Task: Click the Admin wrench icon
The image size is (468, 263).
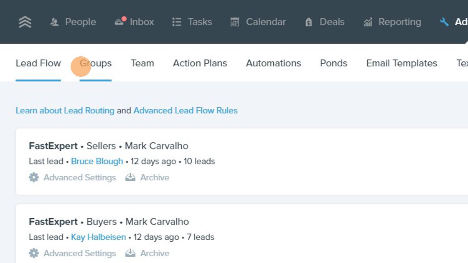Action: 444,22
